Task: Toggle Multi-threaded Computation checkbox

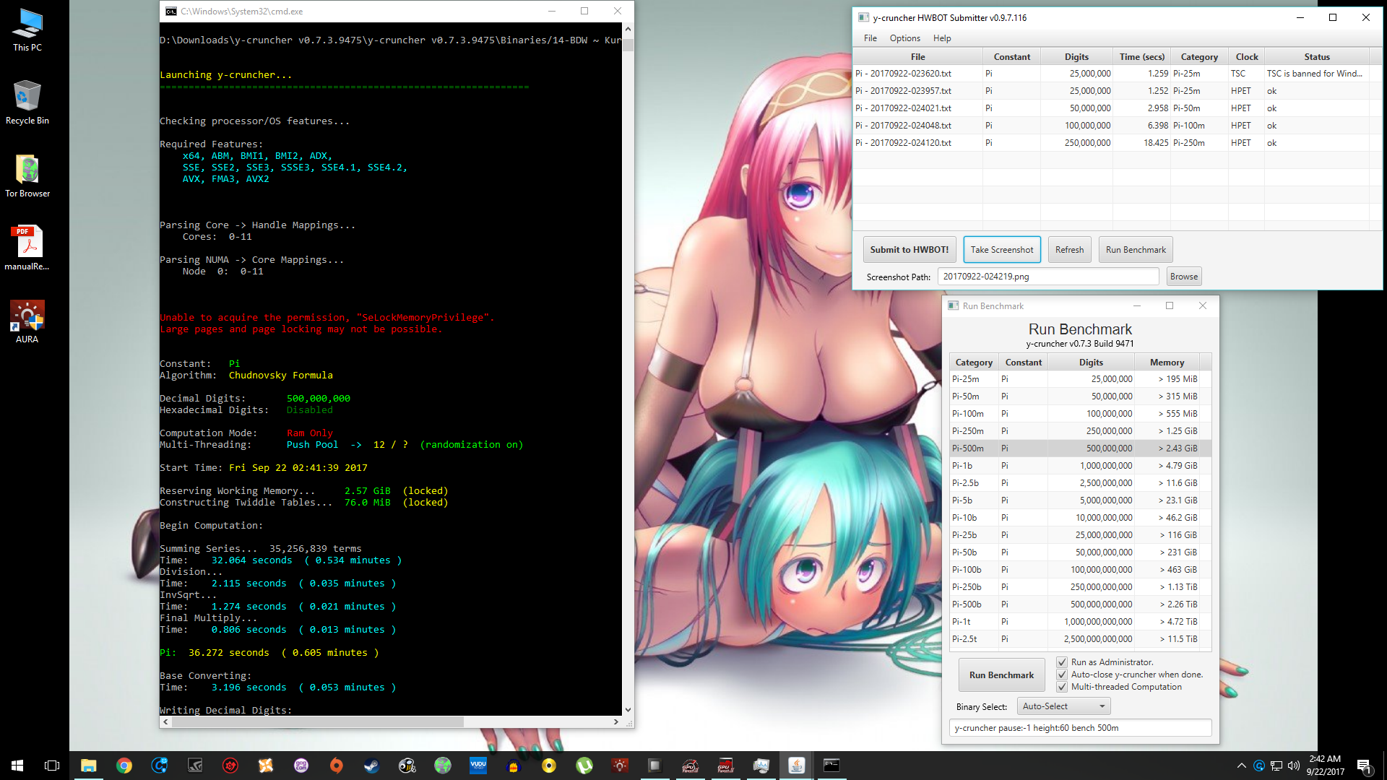Action: coord(1062,687)
